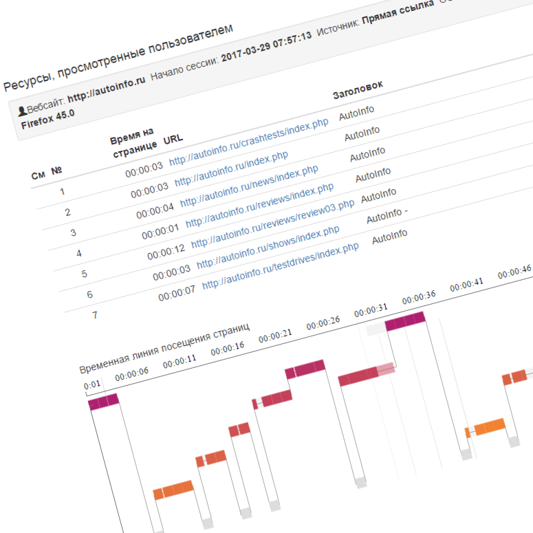This screenshot has height=533, width=533.
Task: Click the user icon beside Вебсайт
Action: [23, 111]
